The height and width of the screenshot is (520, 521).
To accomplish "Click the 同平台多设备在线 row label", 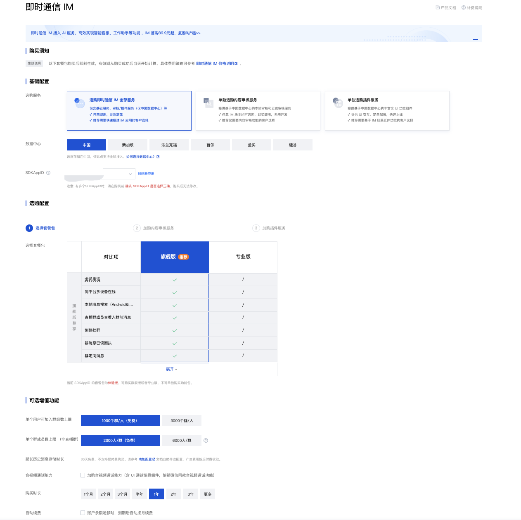I will click(x=100, y=292).
